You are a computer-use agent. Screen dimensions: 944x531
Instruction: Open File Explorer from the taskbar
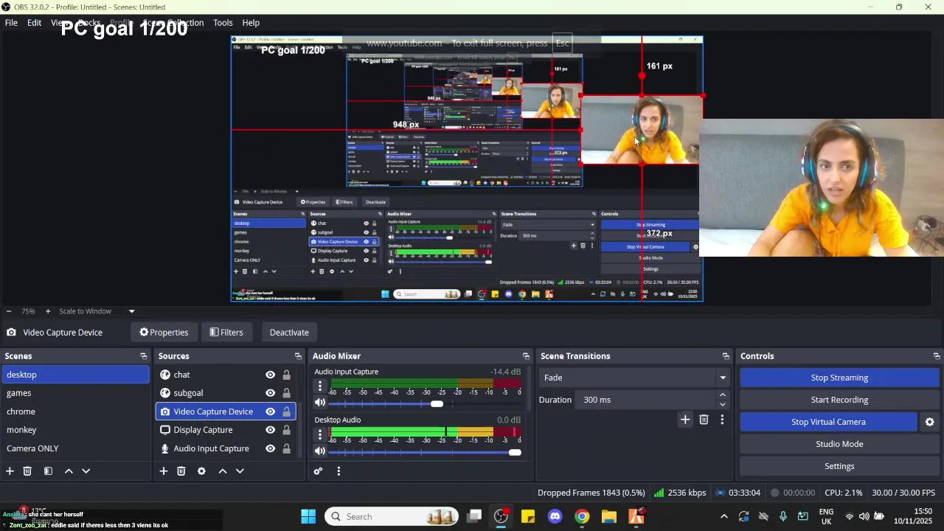(608, 516)
